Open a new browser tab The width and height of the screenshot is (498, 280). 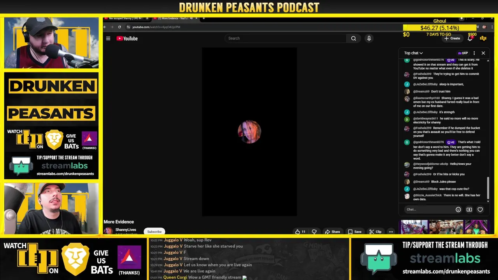(x=203, y=18)
